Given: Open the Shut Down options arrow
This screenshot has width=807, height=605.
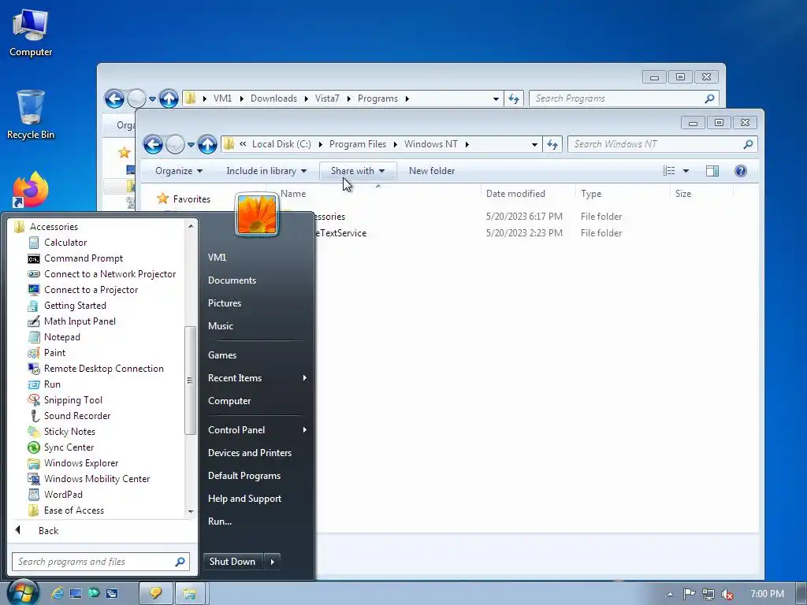Looking at the screenshot, I should tap(273, 562).
